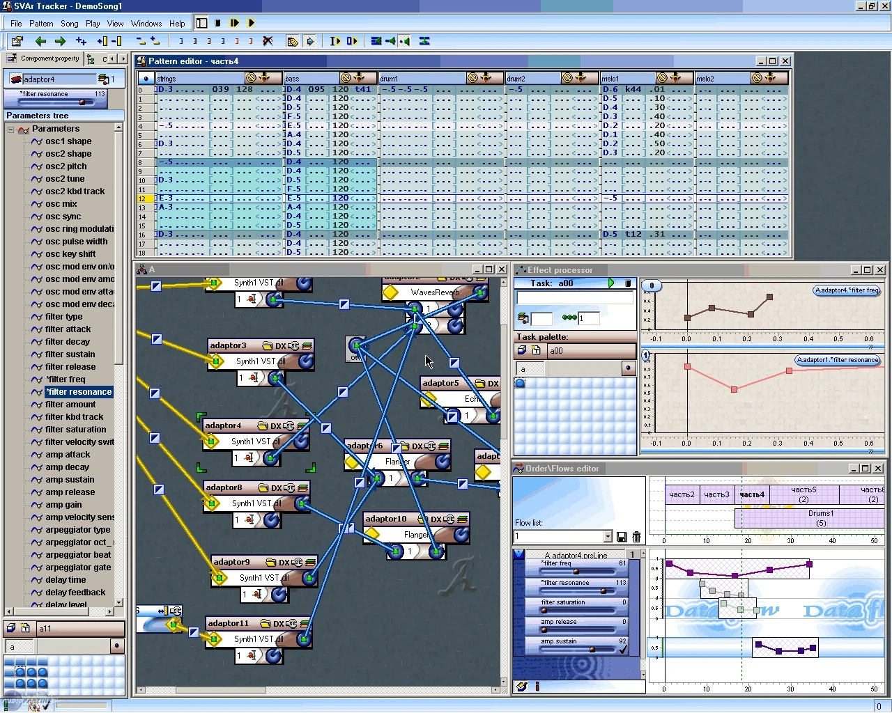The image size is (892, 713).
Task: Open the Play menu
Action: point(93,23)
